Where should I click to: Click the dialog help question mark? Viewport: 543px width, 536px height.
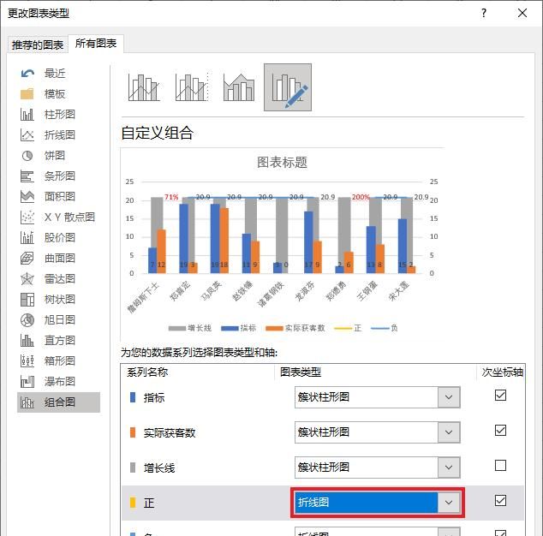[x=484, y=13]
